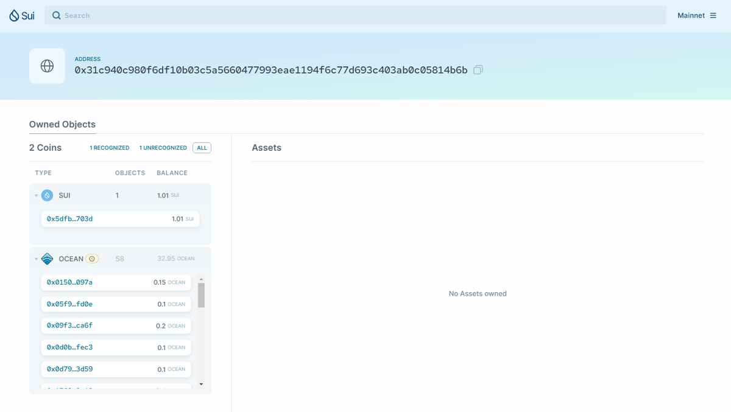
Task: Click the OCEAN unrecognized warning badge
Action: point(92,259)
